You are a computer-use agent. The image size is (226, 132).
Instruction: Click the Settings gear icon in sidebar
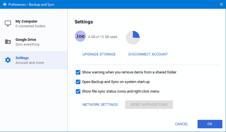click(x=8, y=60)
